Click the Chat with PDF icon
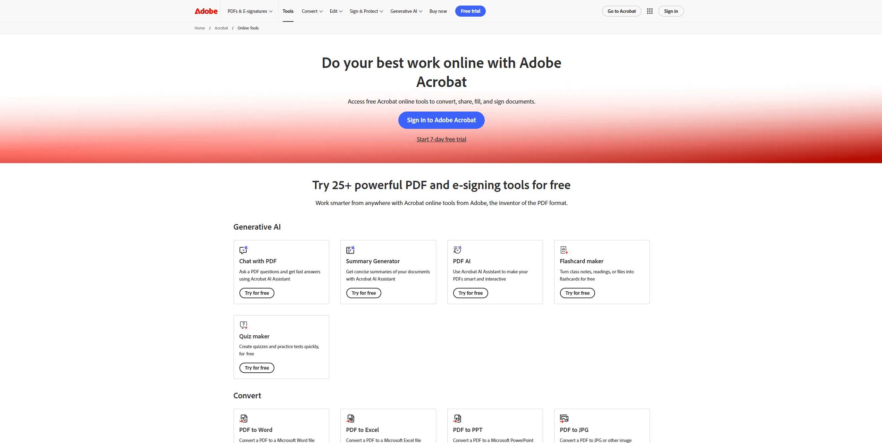The image size is (882, 443). click(x=243, y=250)
